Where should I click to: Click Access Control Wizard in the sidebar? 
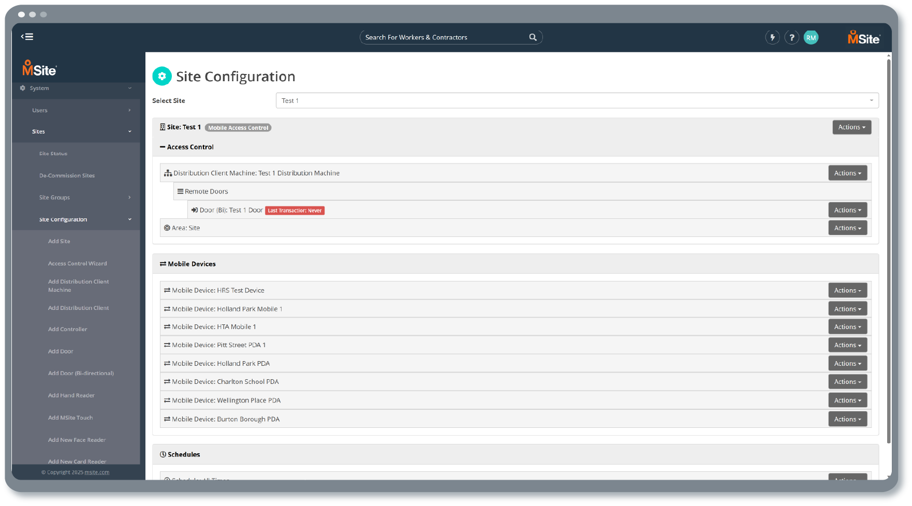77,263
